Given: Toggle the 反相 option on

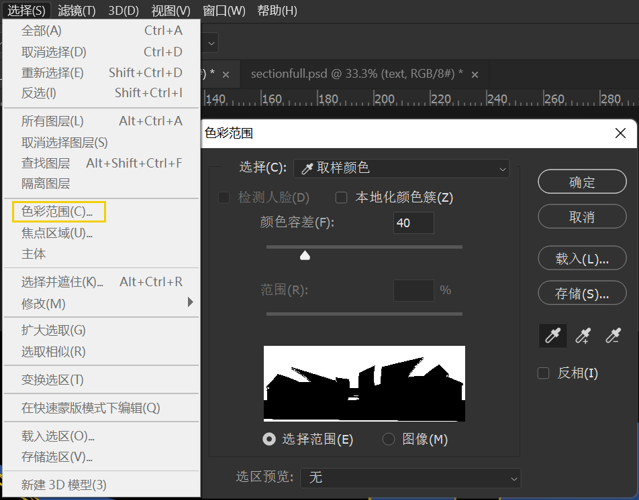Looking at the screenshot, I should [543, 374].
